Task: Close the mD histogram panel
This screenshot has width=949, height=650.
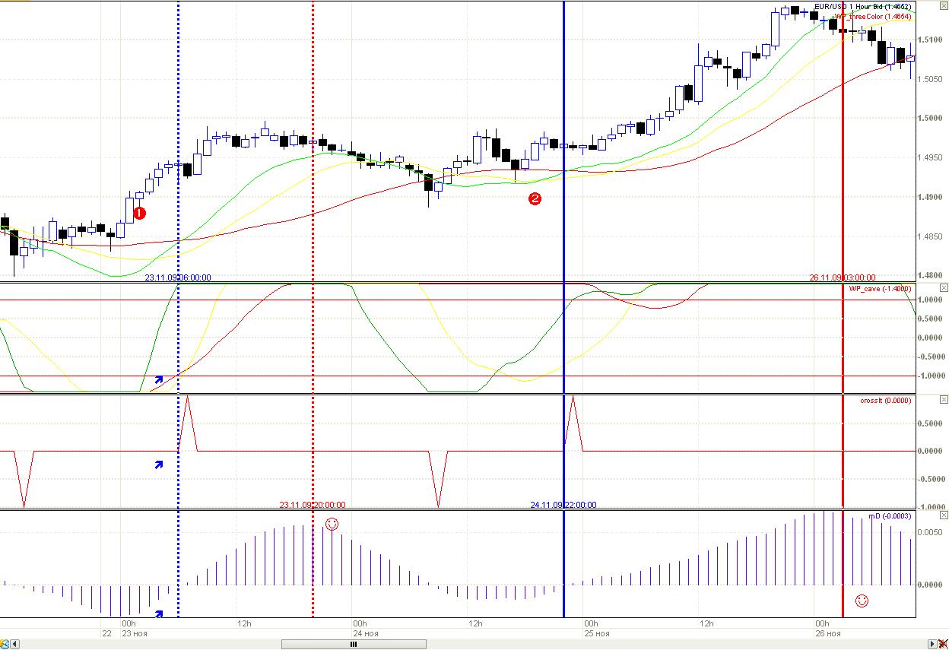Action: 944,515
